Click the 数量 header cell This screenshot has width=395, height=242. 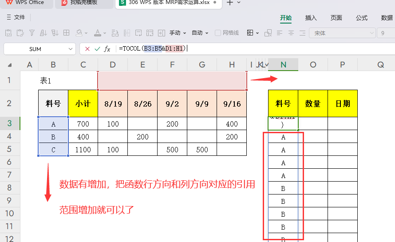tap(313, 103)
